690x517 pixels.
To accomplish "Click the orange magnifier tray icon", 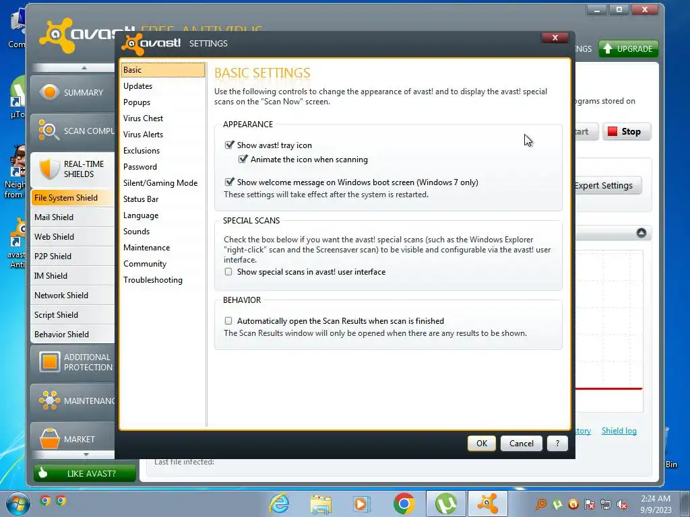I will point(541,504).
